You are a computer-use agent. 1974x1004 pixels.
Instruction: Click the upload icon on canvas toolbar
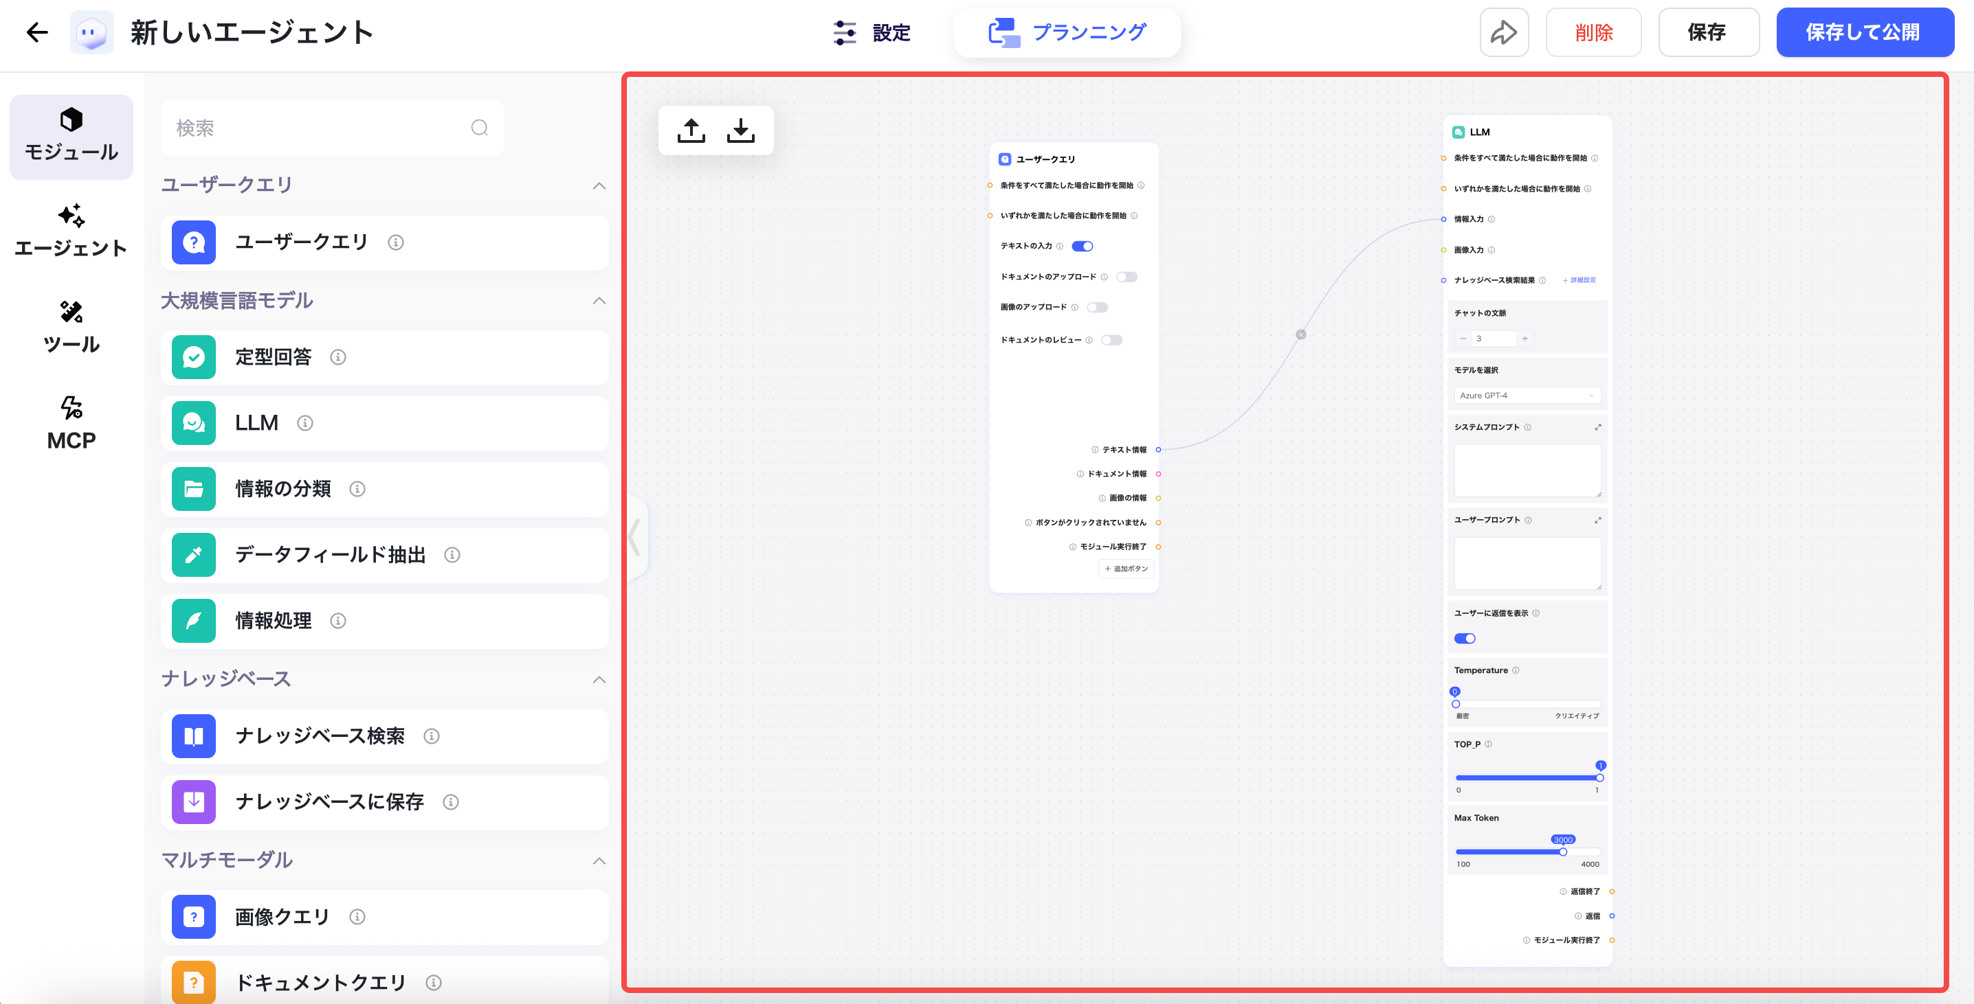point(691,130)
